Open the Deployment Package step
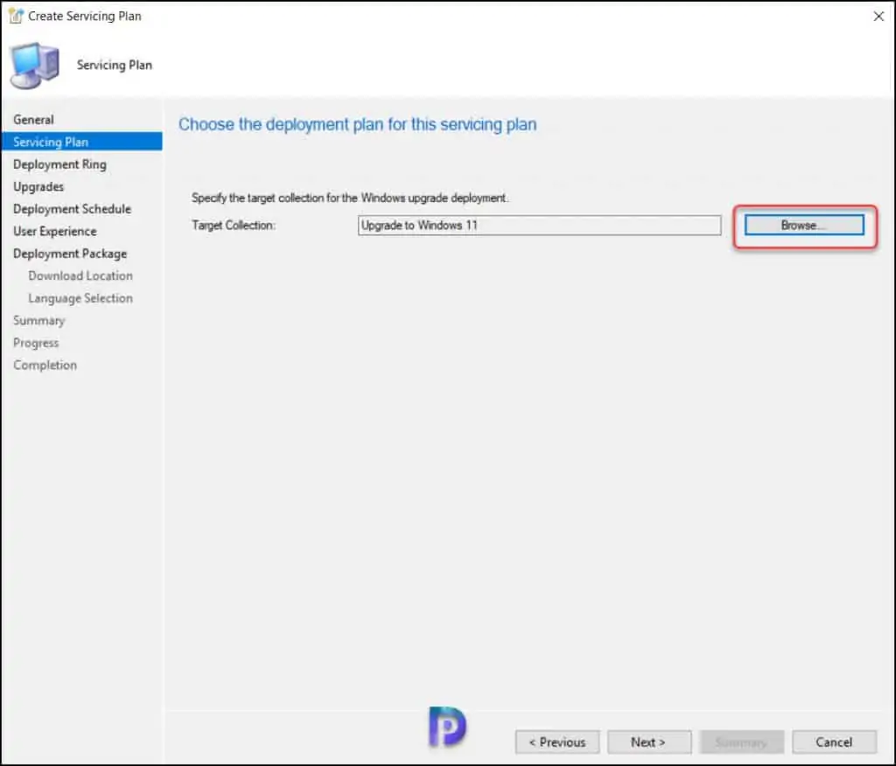896x766 pixels. pos(70,254)
